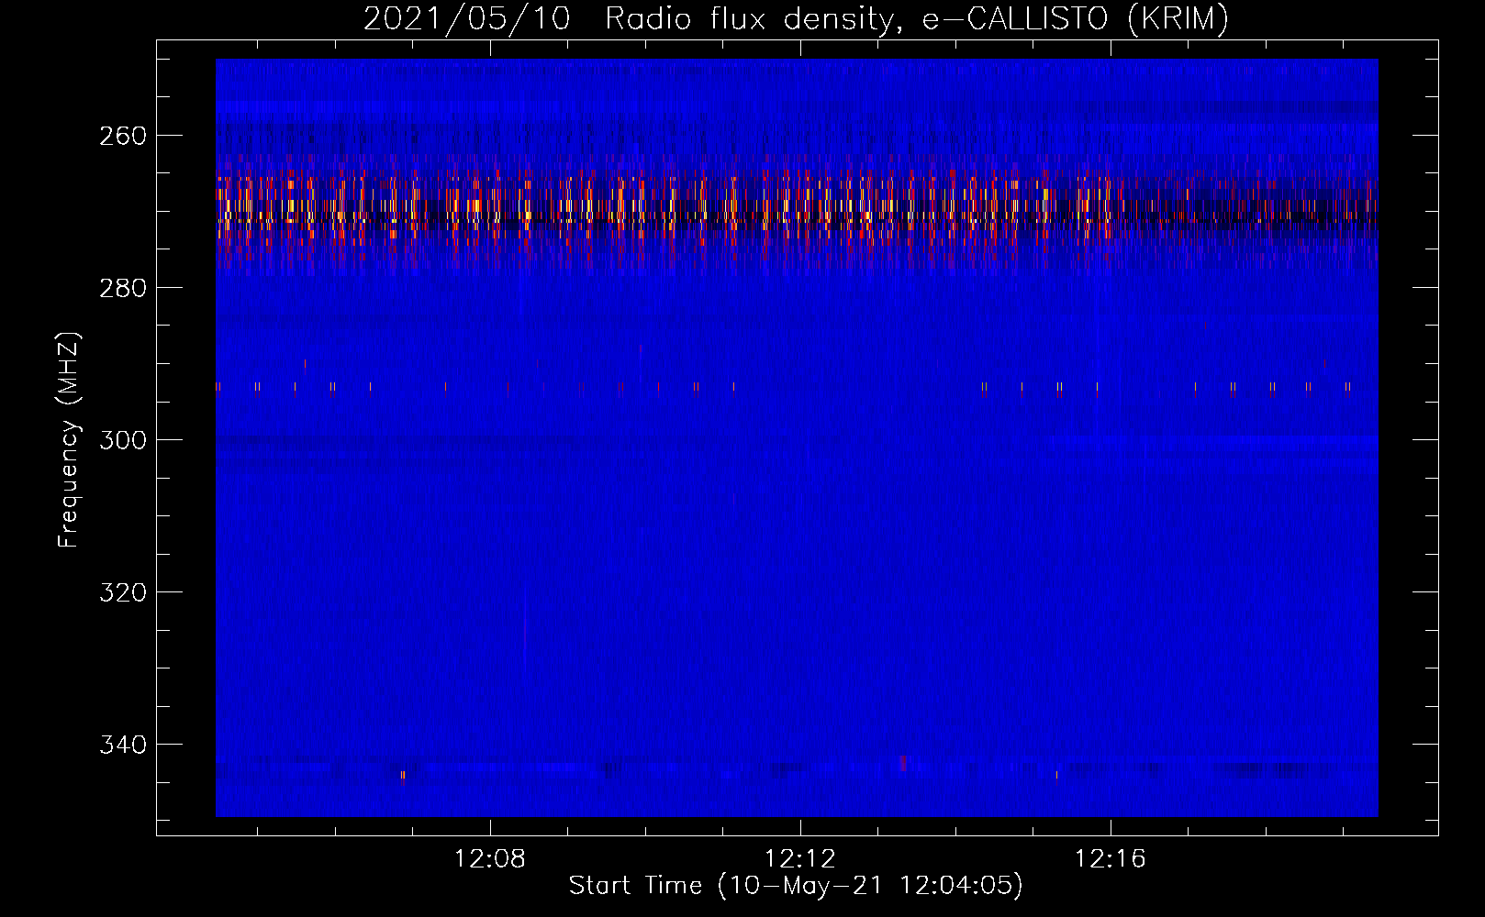The image size is (1485, 917).
Task: Click the 340 frequency tick label
Action: [123, 745]
